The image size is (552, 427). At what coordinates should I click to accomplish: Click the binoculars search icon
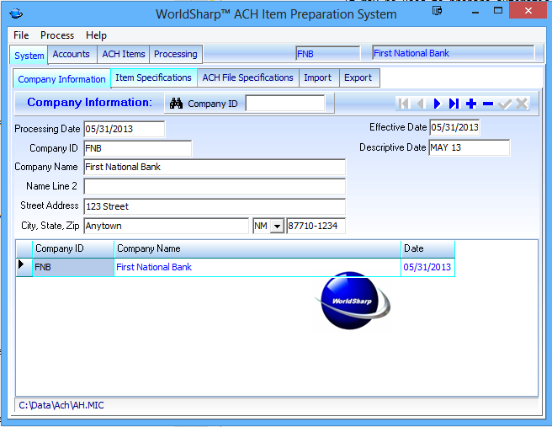[x=176, y=104]
